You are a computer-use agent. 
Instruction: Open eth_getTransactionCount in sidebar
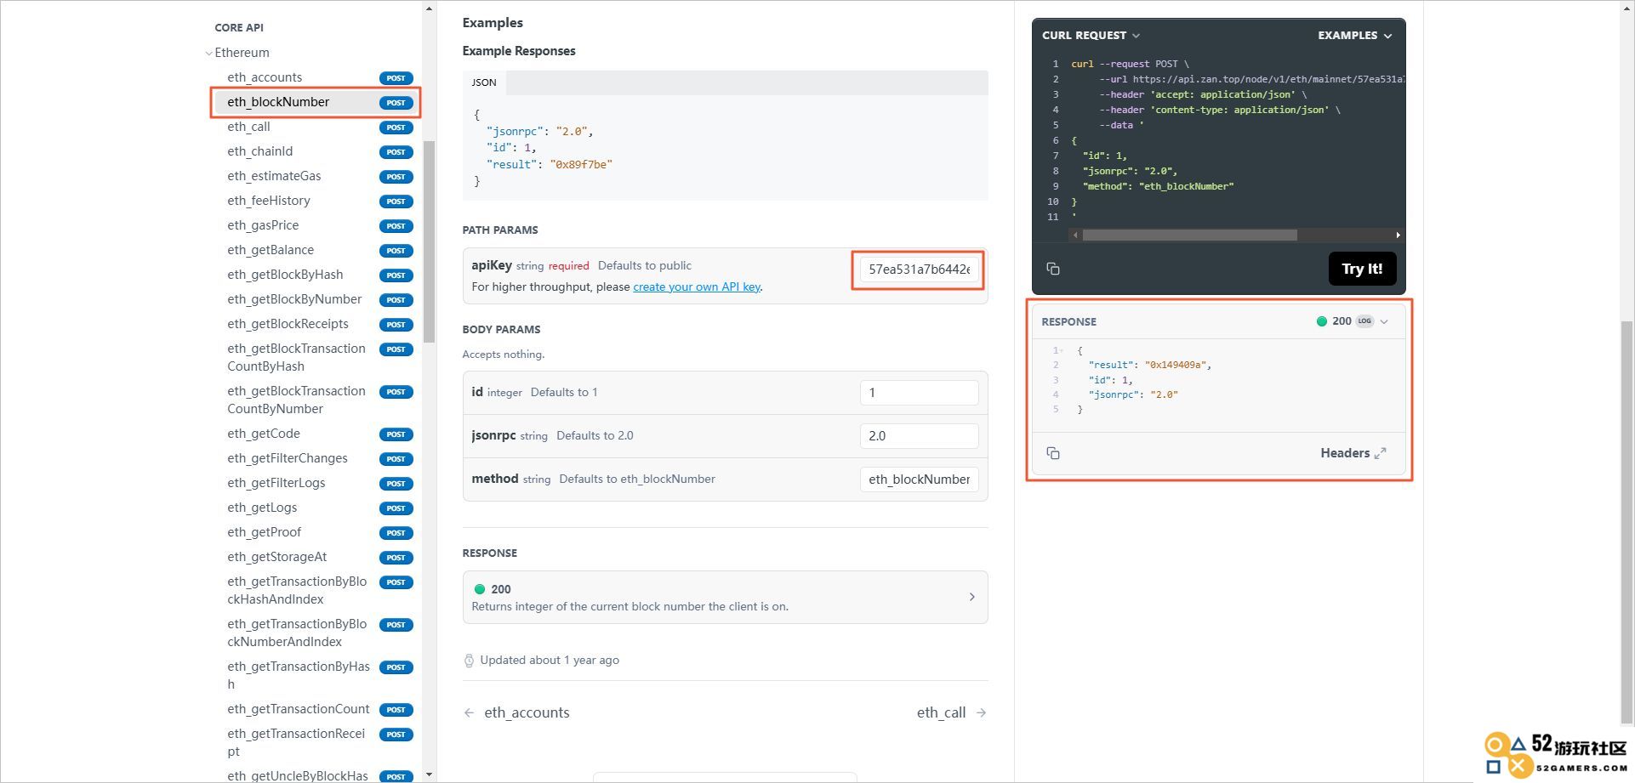pyautogui.click(x=315, y=709)
